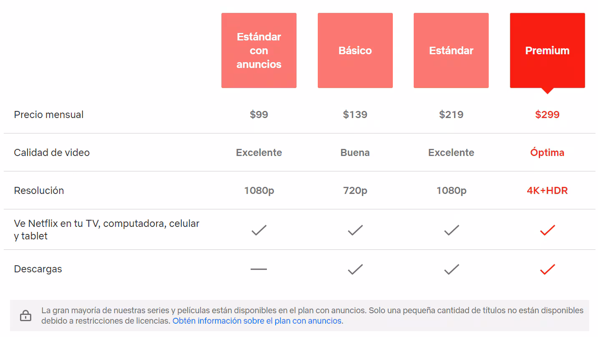This screenshot has height=337, width=598.
Task: Select the Estándar con anuncios plan card
Action: tap(259, 50)
